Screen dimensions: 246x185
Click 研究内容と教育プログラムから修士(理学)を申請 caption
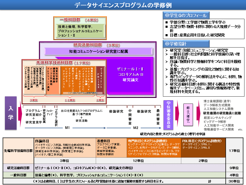pos(172,134)
